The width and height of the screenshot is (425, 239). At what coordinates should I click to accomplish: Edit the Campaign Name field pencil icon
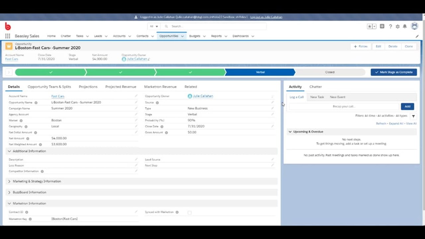tap(136, 108)
